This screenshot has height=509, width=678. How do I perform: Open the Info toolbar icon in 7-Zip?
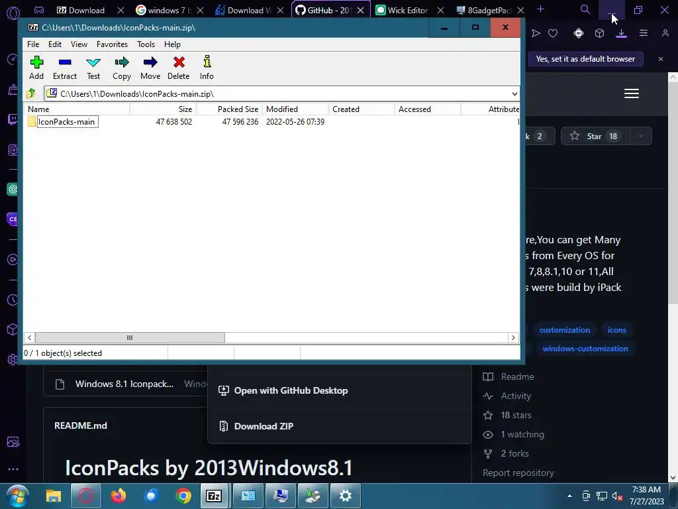coord(207,68)
